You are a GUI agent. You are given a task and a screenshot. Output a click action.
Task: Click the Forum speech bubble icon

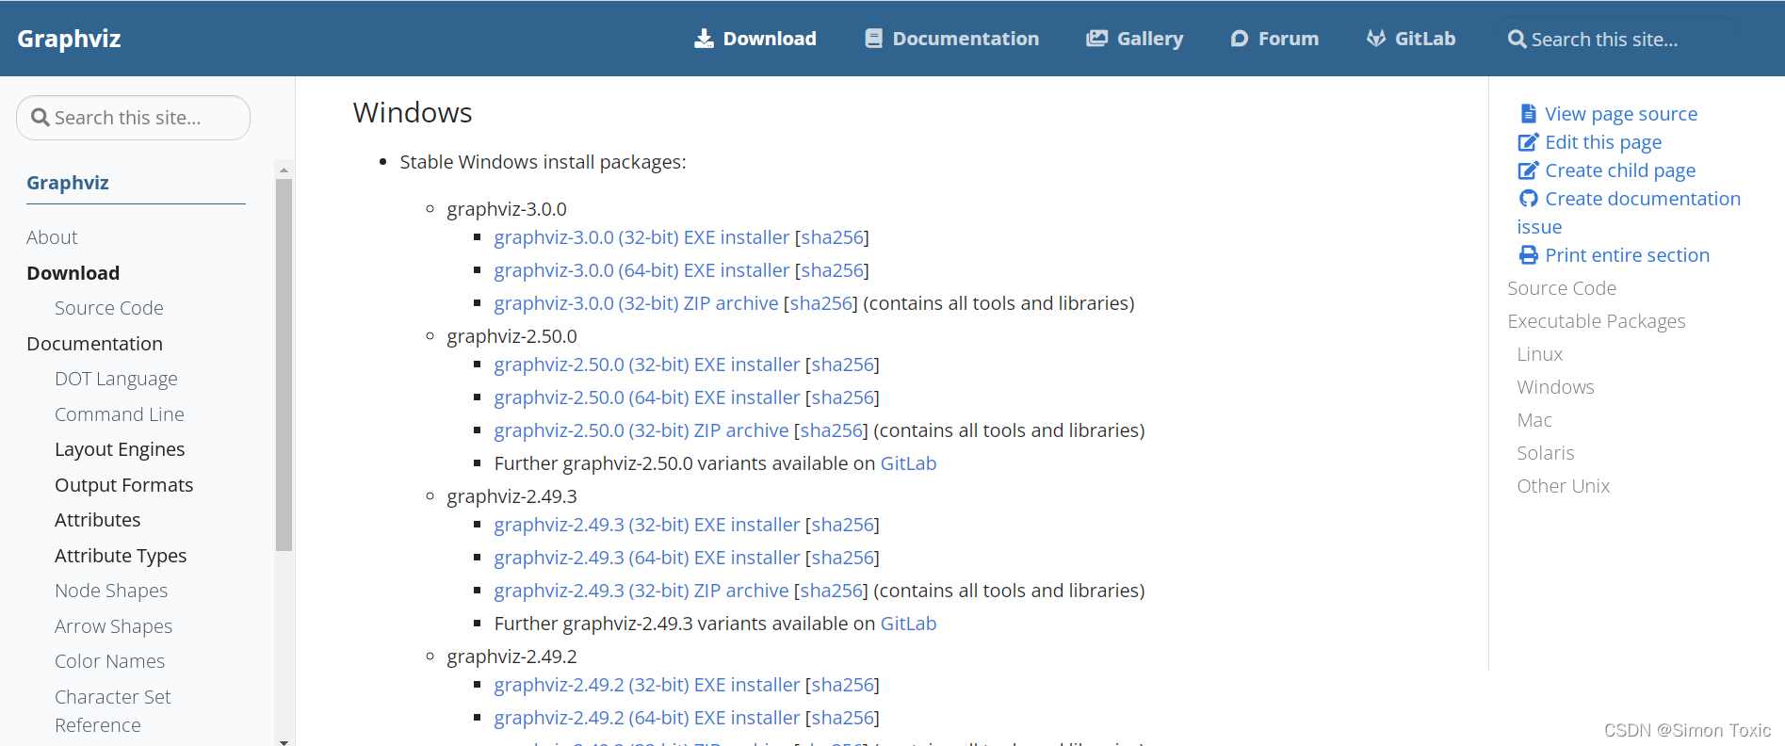(x=1240, y=39)
